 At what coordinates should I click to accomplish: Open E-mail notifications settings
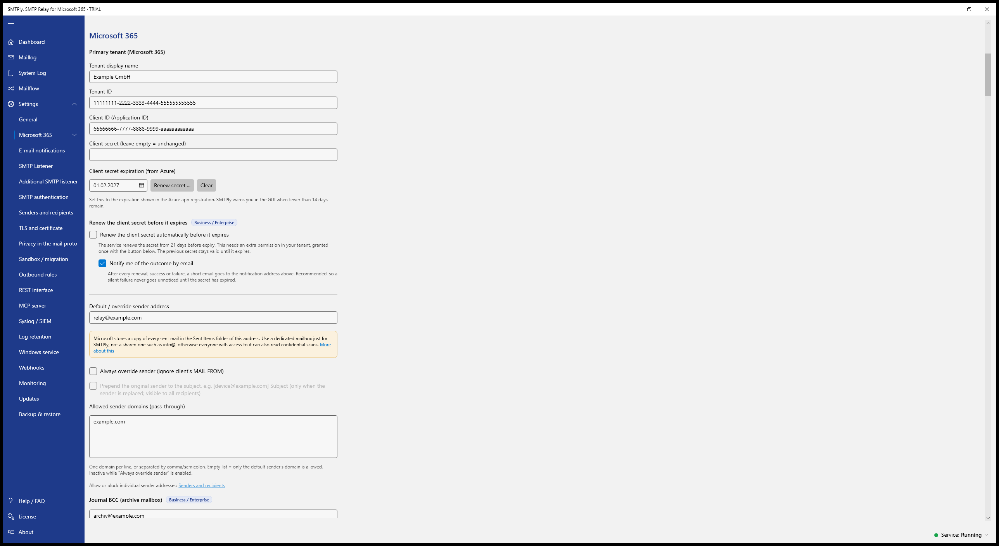pyautogui.click(x=42, y=150)
